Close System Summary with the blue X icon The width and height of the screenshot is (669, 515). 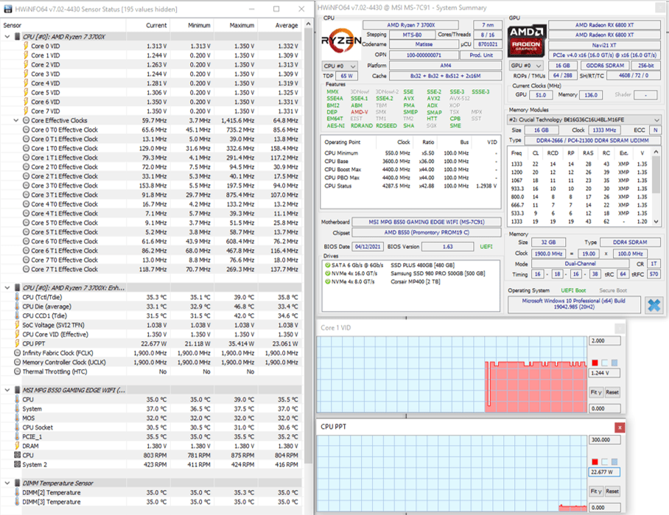click(654, 305)
